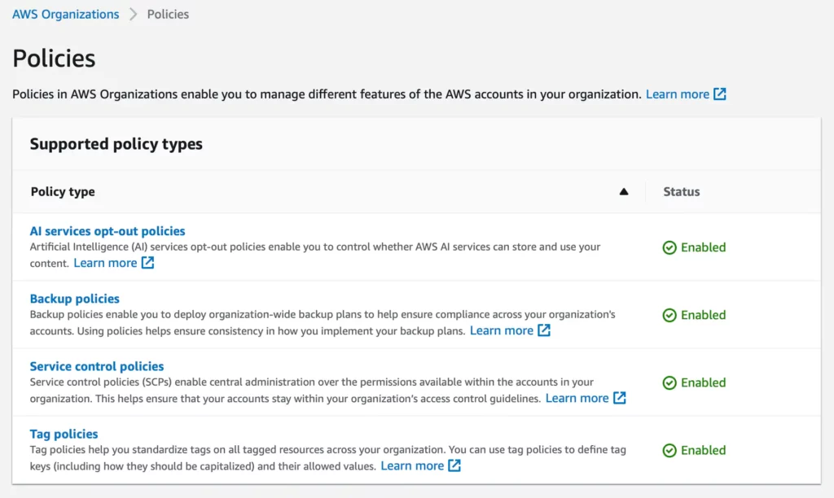
Task: Click the Policies page title
Action: click(54, 58)
